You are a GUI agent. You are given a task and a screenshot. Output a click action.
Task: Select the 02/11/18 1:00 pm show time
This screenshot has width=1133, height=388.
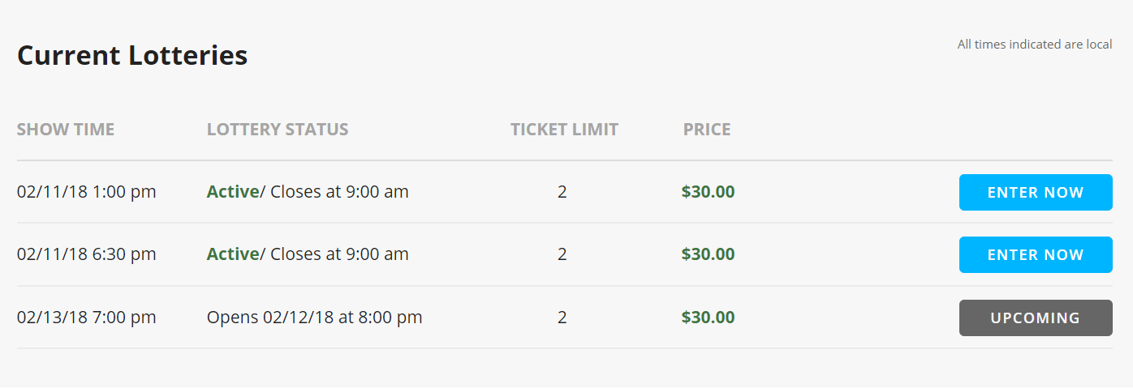87,192
